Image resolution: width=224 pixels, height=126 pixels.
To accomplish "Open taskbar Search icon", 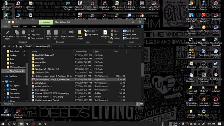I will (x=9, y=124).
